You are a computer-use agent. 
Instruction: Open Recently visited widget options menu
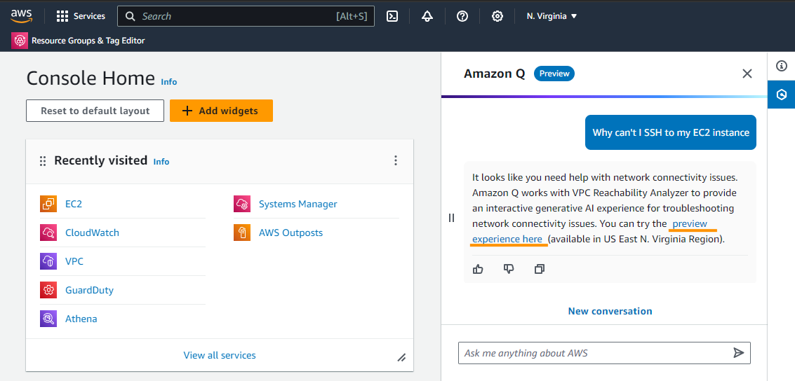(x=396, y=161)
